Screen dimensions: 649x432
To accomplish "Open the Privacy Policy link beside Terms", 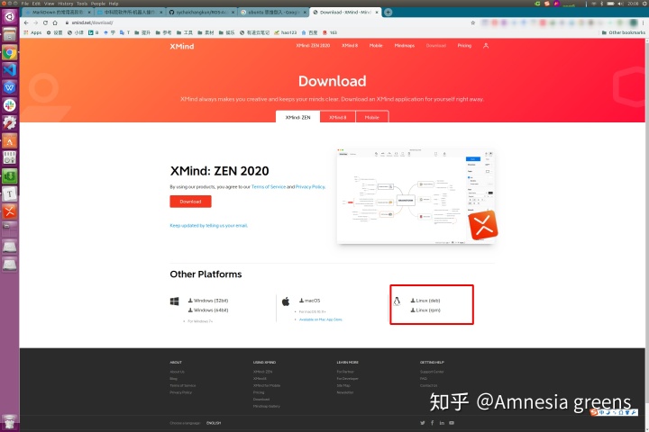I will tap(310, 187).
